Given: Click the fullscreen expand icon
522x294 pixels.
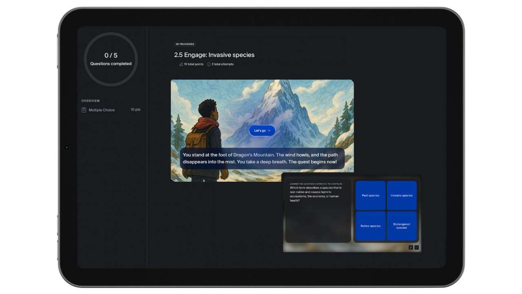Looking at the screenshot, I should 416,247.
